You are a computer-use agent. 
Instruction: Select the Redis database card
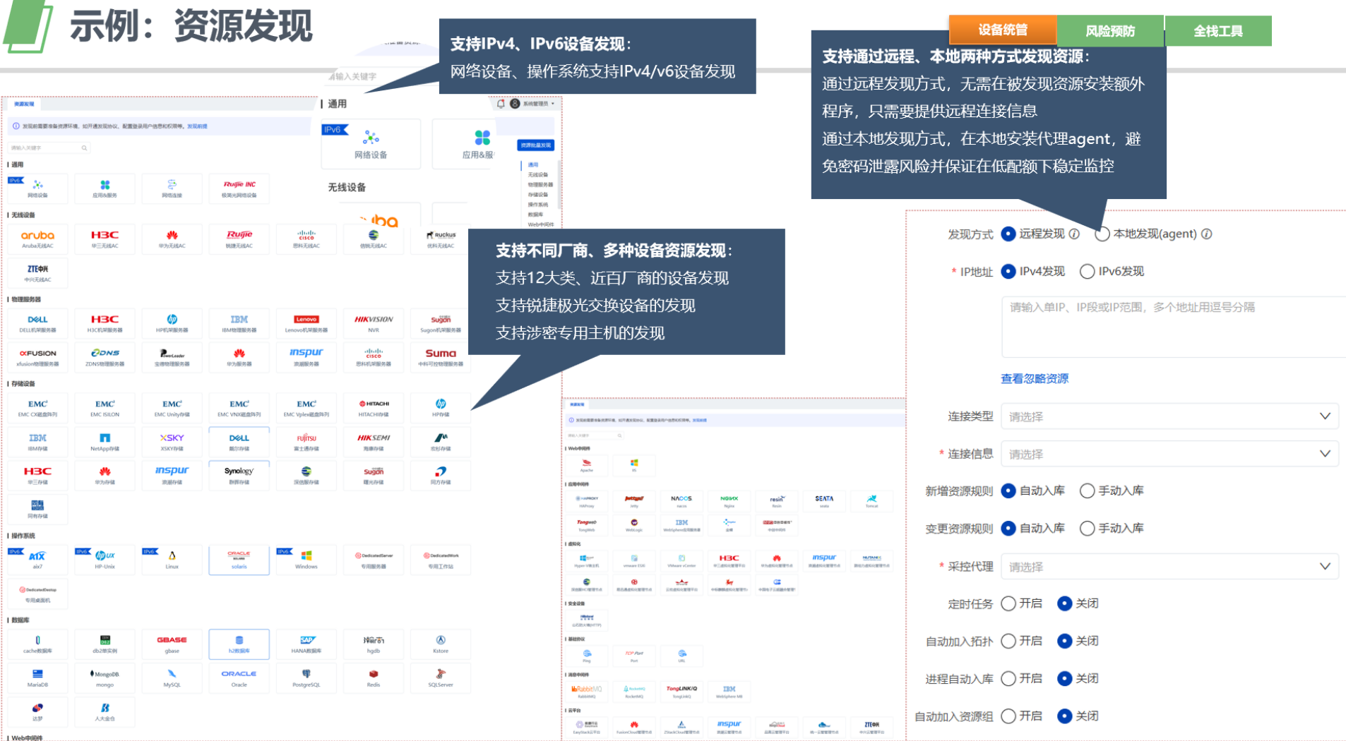tap(374, 678)
